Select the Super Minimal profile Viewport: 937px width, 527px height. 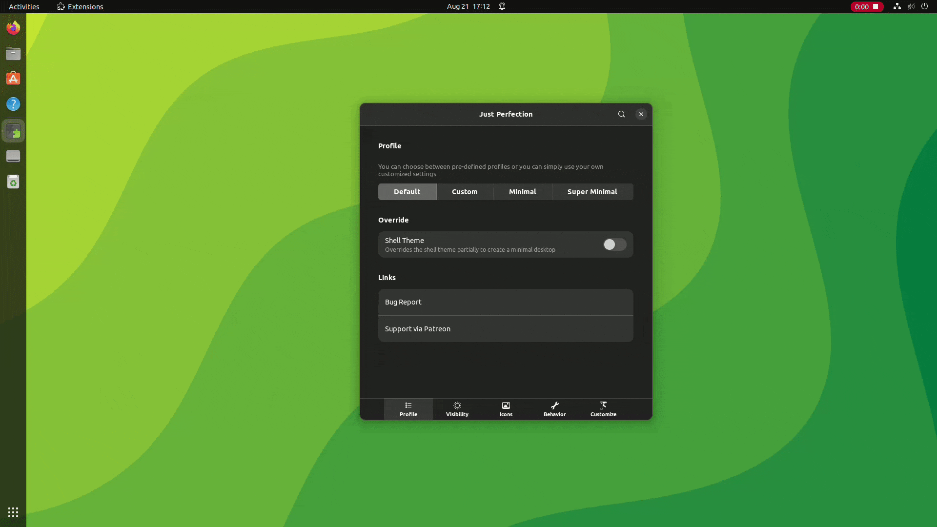592,192
